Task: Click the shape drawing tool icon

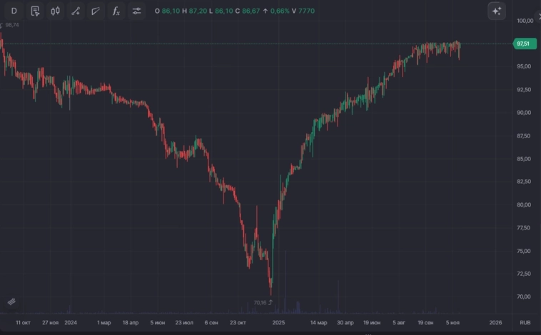Action: [96, 11]
